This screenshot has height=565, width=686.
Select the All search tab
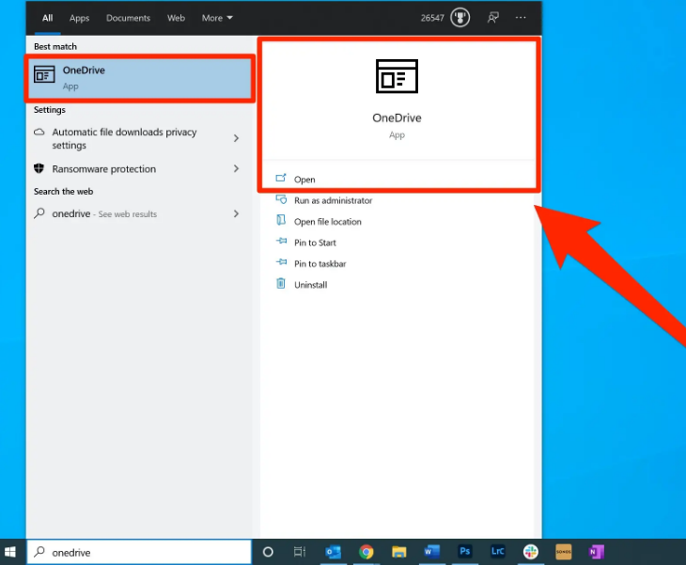pos(47,18)
